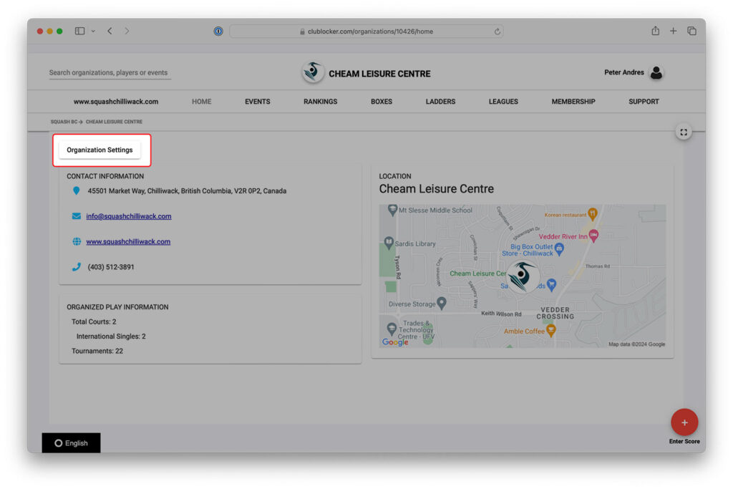
Task: Click the phone icon
Action: (77, 267)
